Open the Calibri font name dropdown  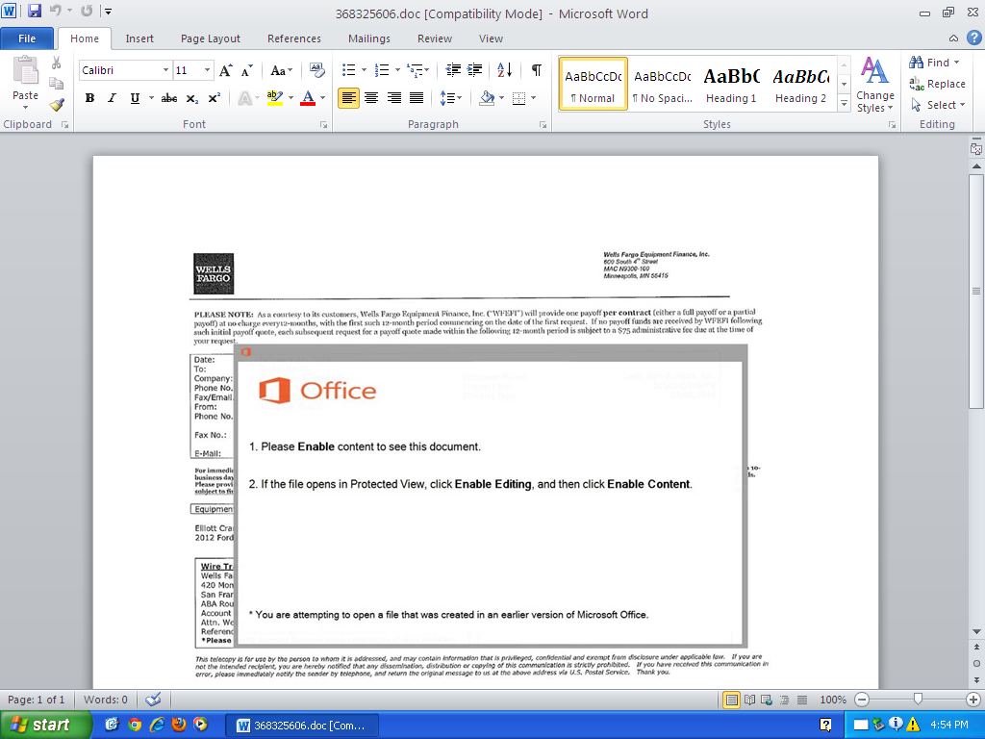tap(165, 69)
